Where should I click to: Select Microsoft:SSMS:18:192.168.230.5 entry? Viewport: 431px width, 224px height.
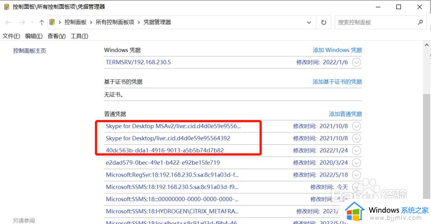172,187
